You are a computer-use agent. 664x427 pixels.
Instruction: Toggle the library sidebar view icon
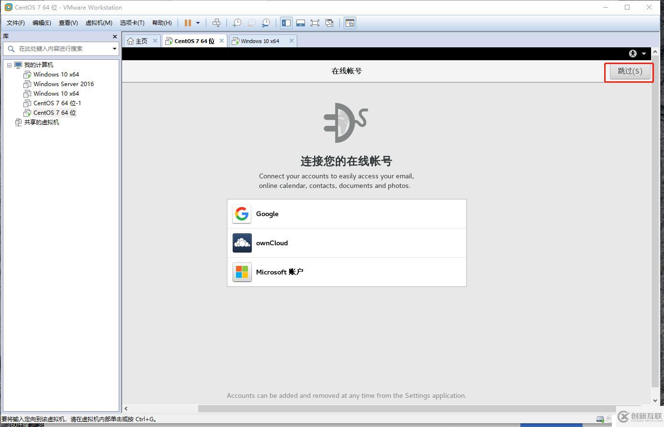pyautogui.click(x=286, y=23)
